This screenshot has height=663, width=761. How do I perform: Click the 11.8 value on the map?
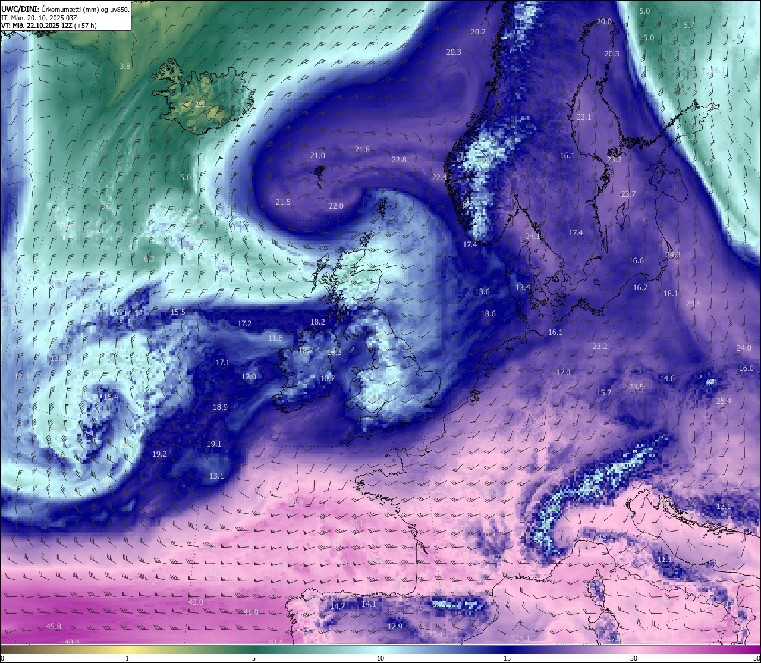[x=275, y=338]
